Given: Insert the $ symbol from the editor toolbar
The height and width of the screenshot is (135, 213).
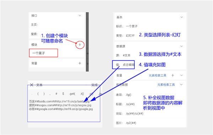Looking at the screenshot, I should [x=63, y=94].
